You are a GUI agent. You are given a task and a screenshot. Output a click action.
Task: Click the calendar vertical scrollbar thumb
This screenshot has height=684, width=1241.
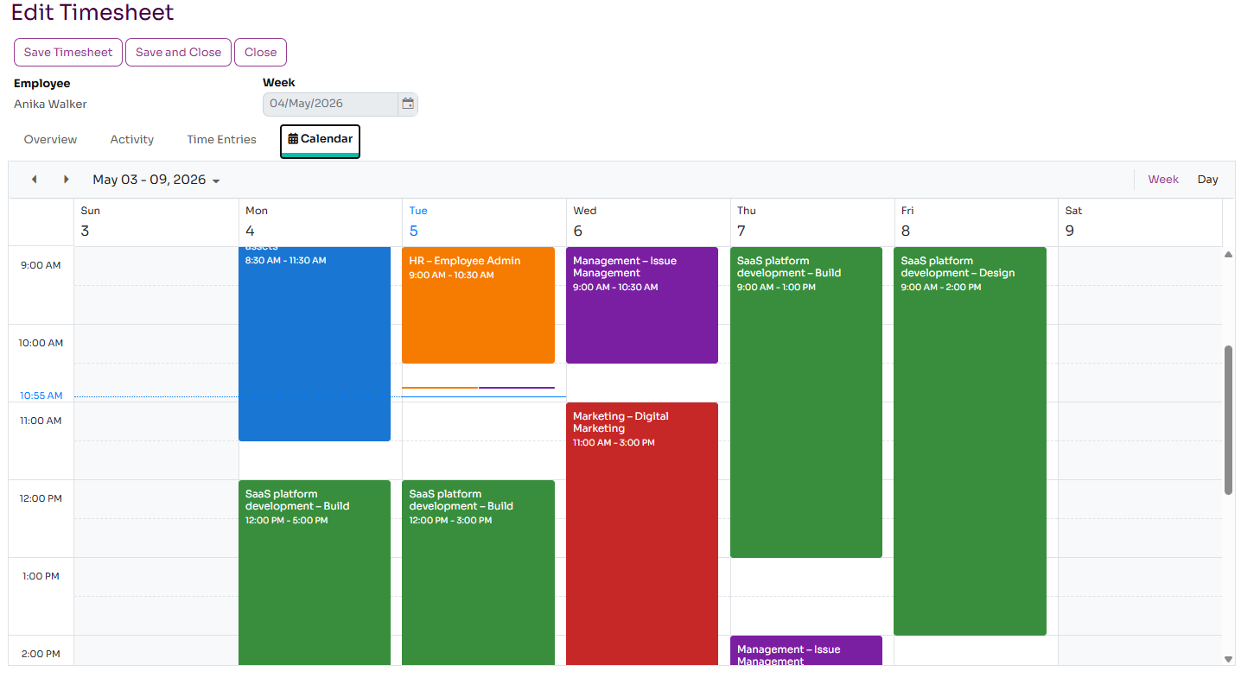[1229, 420]
